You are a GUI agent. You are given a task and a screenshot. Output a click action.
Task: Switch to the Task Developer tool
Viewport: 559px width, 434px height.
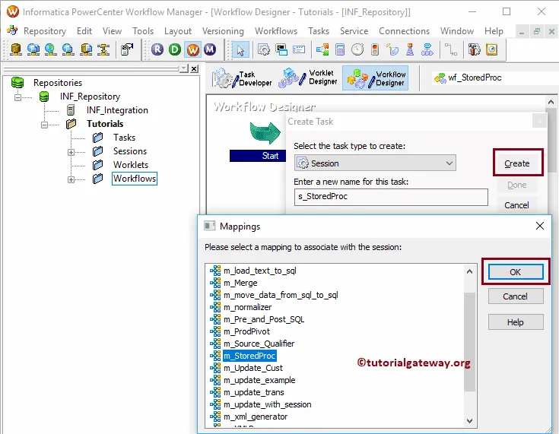(x=242, y=78)
